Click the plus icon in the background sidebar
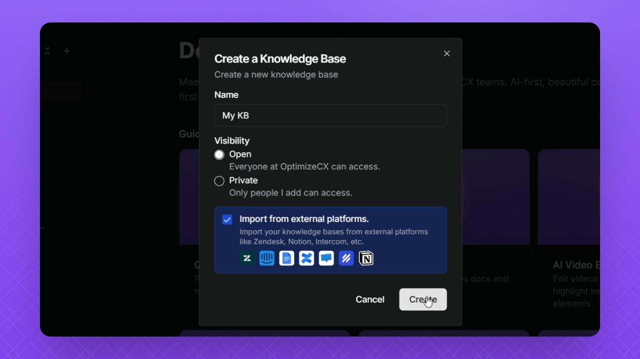 click(67, 51)
